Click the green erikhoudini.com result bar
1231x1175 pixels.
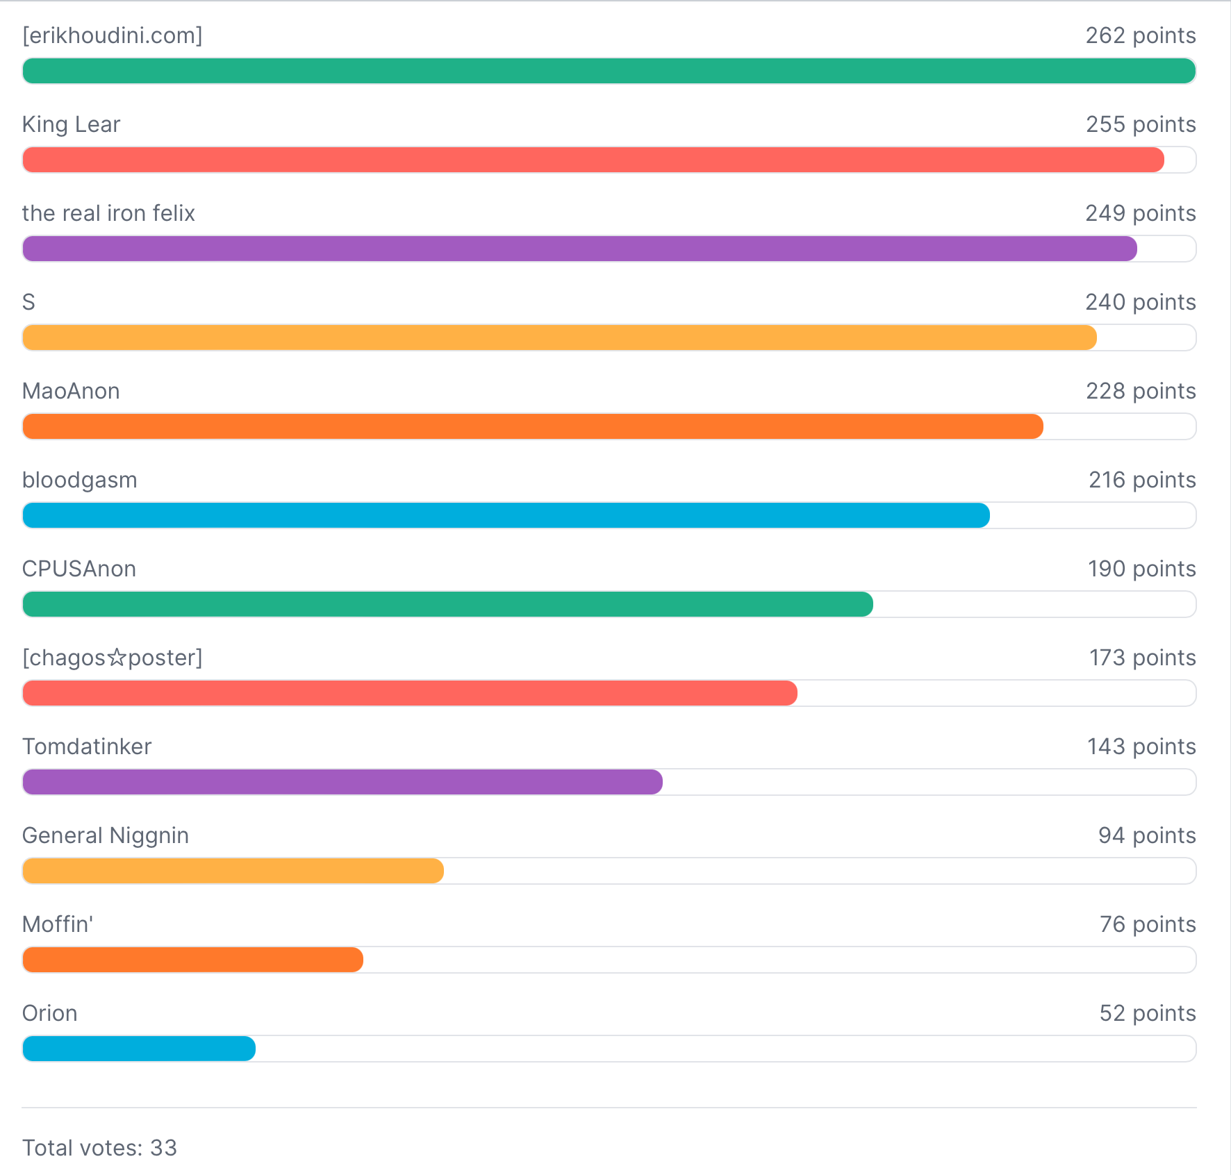(609, 71)
